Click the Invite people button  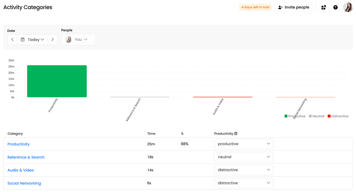click(x=294, y=7)
